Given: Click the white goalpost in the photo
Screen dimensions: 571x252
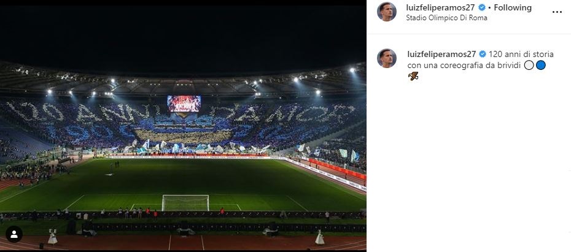Looking at the screenshot, I should coord(185,203).
